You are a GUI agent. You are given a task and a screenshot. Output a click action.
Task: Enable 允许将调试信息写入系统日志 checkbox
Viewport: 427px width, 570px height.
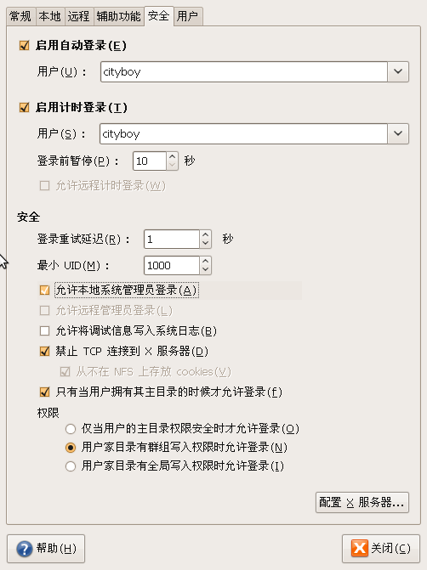pyautogui.click(x=44, y=330)
